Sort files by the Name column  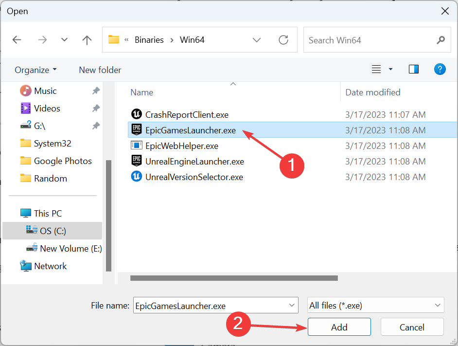click(141, 92)
